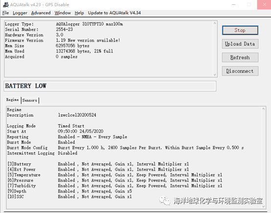This screenshot has width=271, height=213.
Task: Open the Help menu
Action: coord(79,13)
